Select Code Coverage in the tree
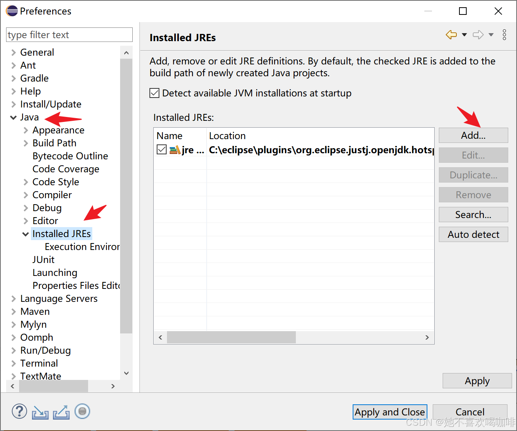The height and width of the screenshot is (431, 517). (x=66, y=169)
